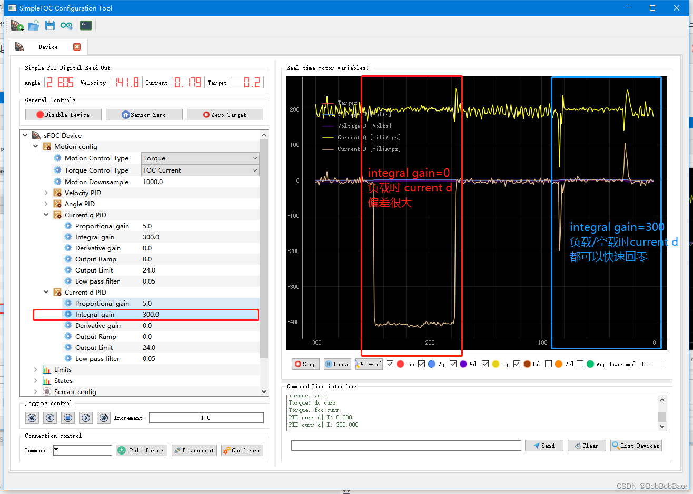Image resolution: width=693 pixels, height=494 pixels.
Task: Click the List Devices button
Action: (x=636, y=446)
